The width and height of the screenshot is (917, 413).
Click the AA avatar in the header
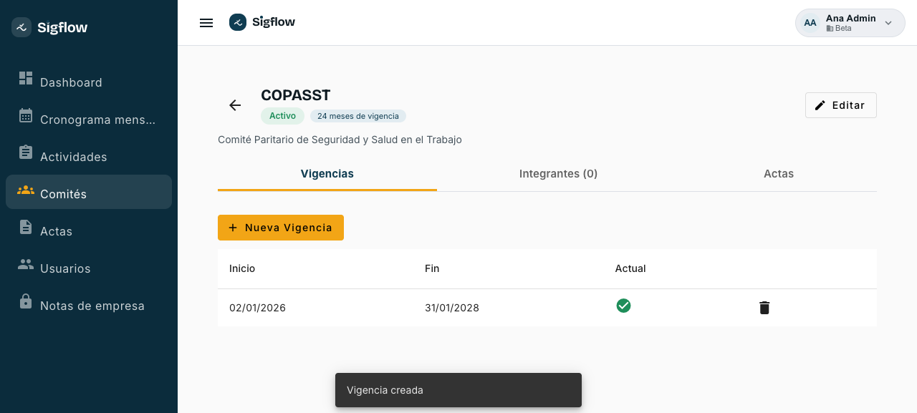(x=810, y=23)
